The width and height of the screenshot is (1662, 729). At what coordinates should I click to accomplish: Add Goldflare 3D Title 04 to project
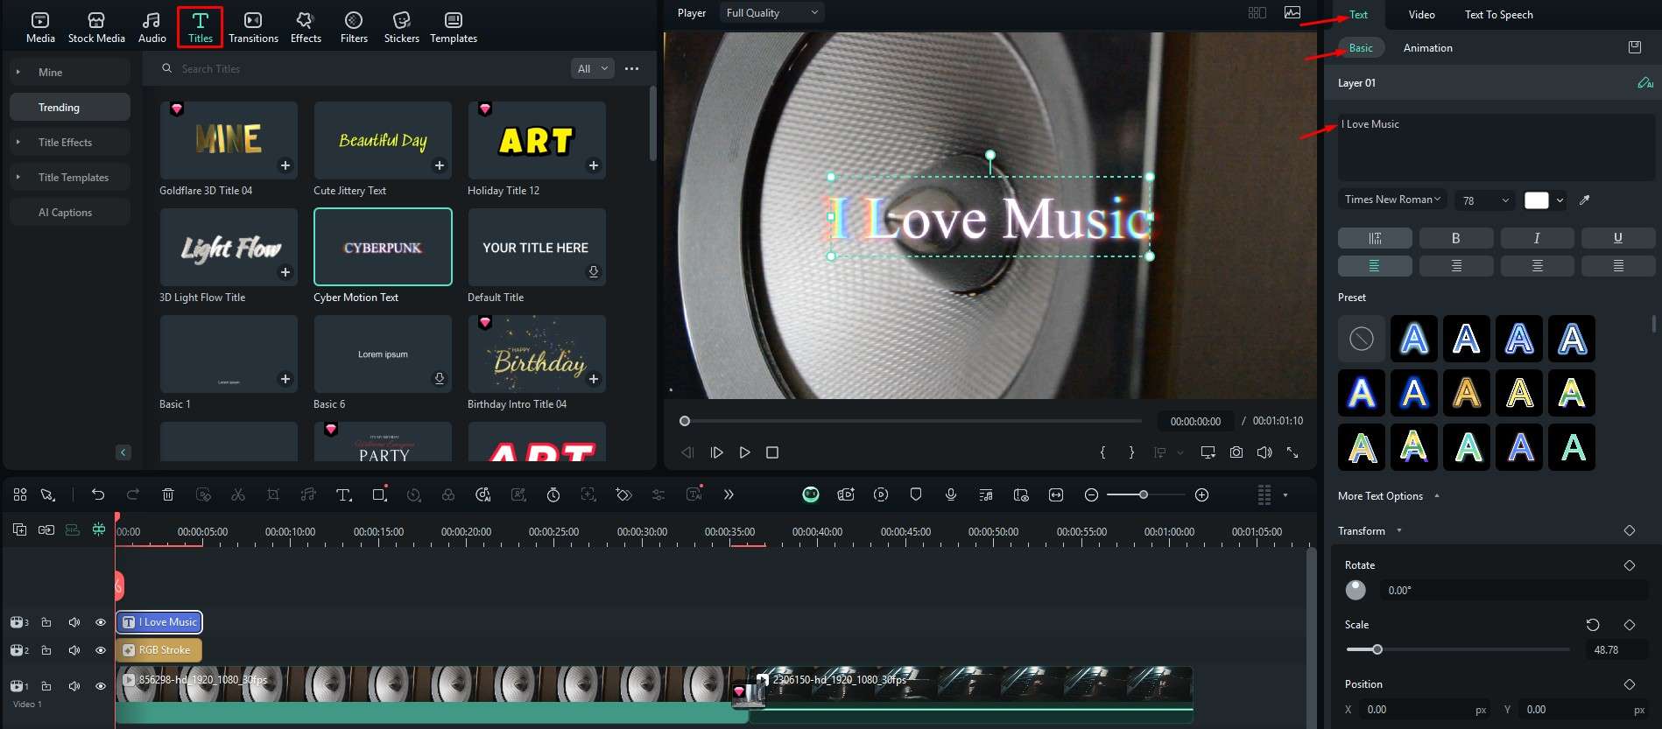(285, 165)
